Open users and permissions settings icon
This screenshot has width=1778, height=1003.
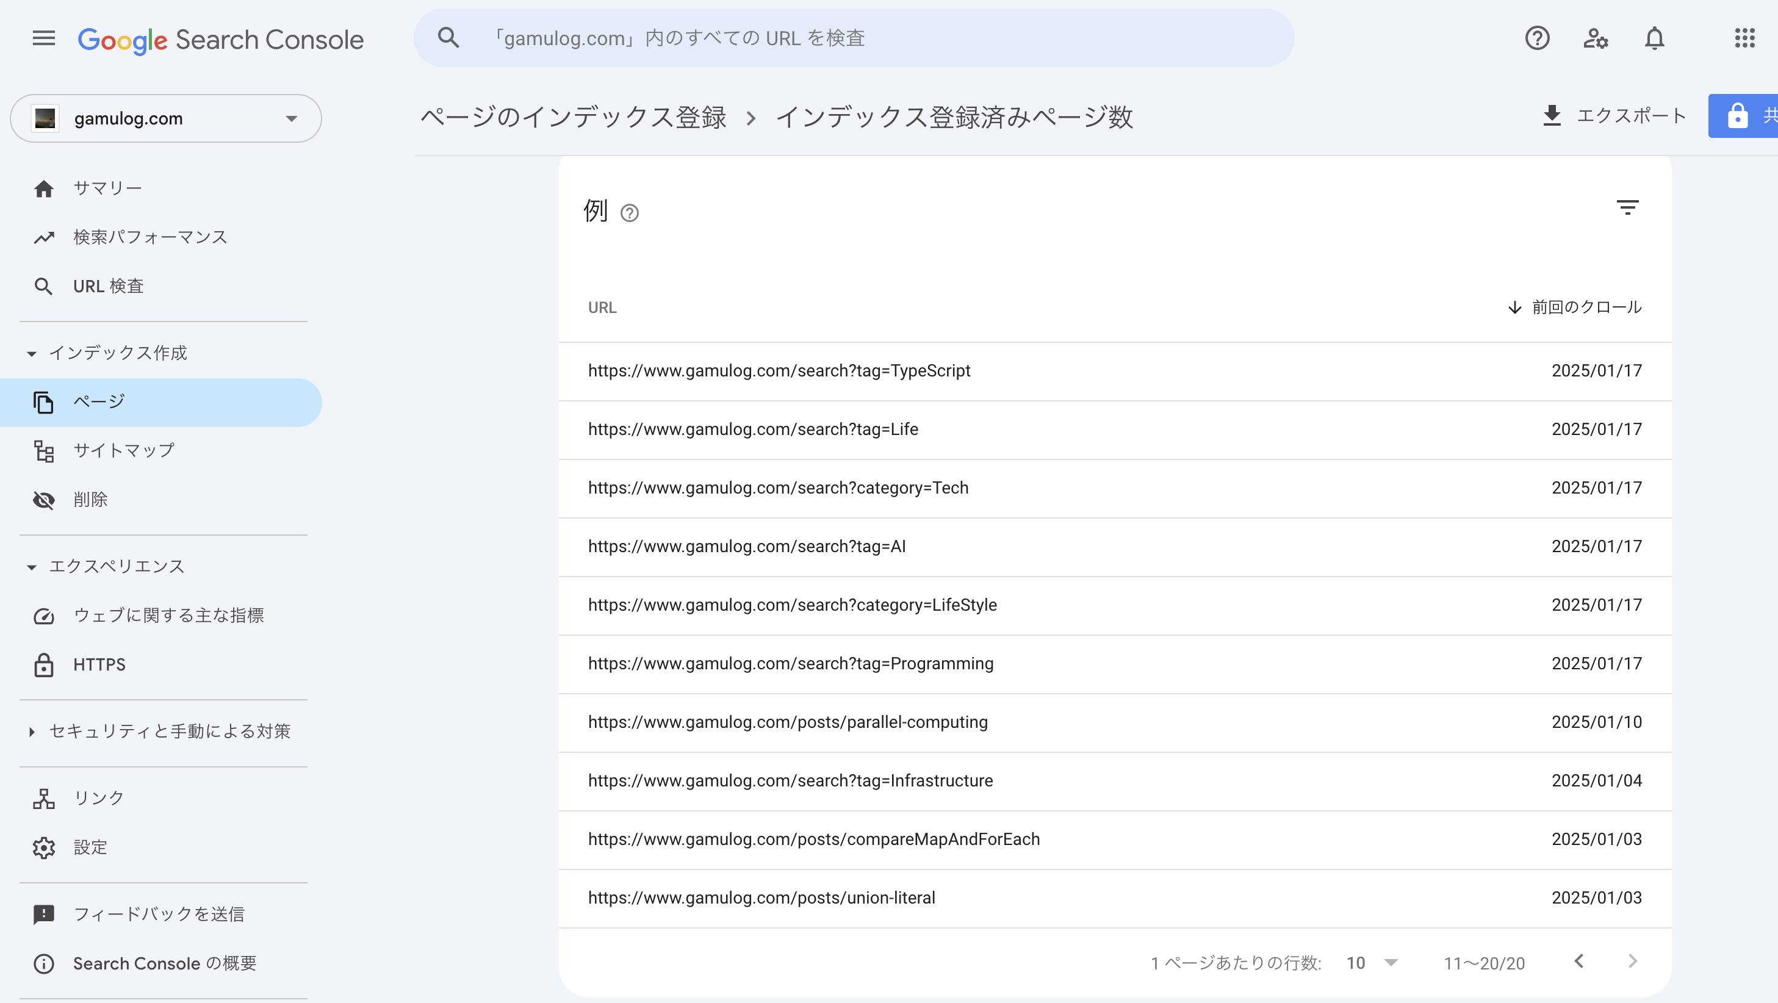click(x=1596, y=38)
